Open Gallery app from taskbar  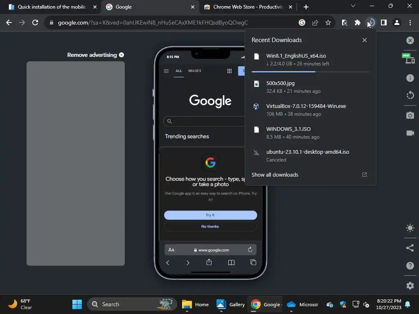pos(230,304)
